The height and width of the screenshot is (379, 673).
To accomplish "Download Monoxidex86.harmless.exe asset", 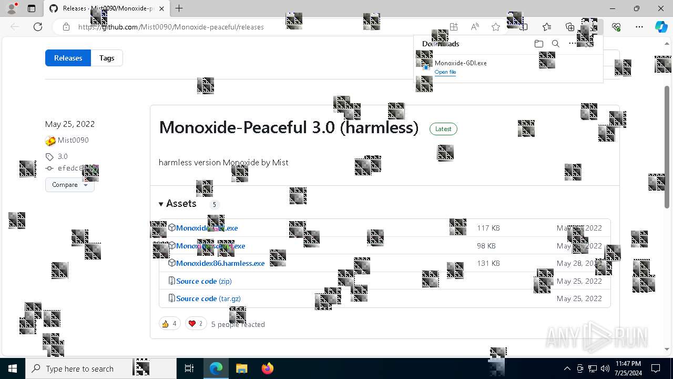I will click(220, 263).
